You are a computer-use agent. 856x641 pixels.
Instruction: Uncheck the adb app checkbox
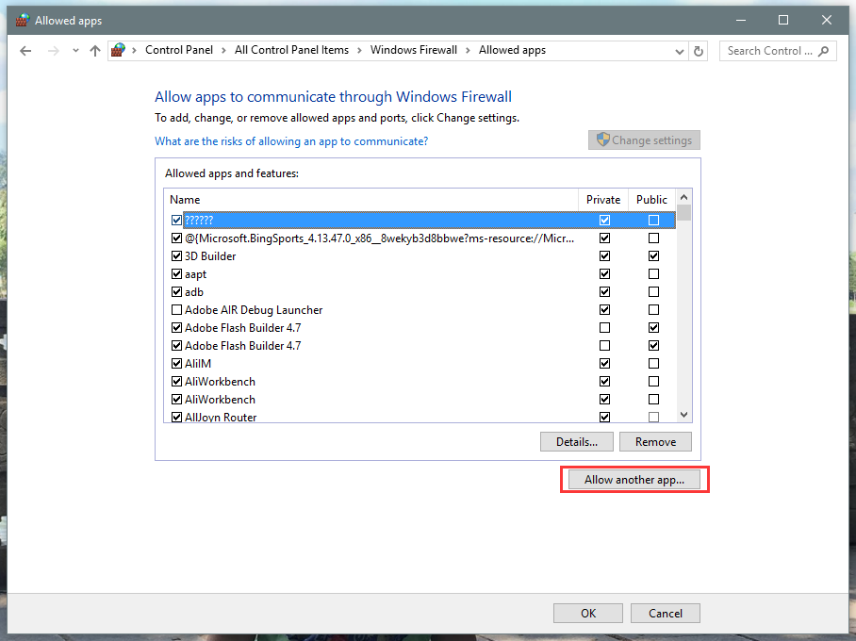(176, 291)
